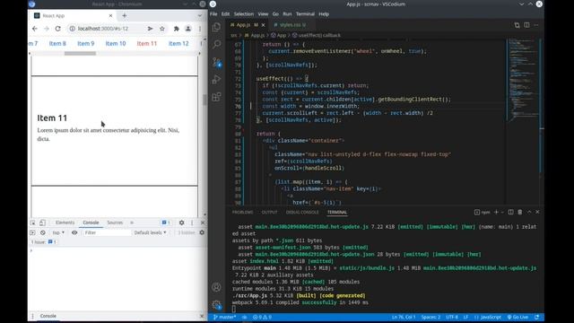Open DevTools settings gear
The height and width of the screenshot is (323, 574).
[x=181, y=223]
